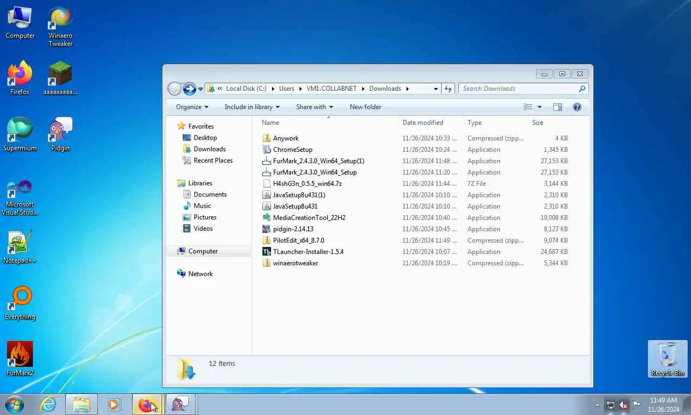Click the Windows Explorer taskbar button
This screenshot has width=691, height=415.
82,404
